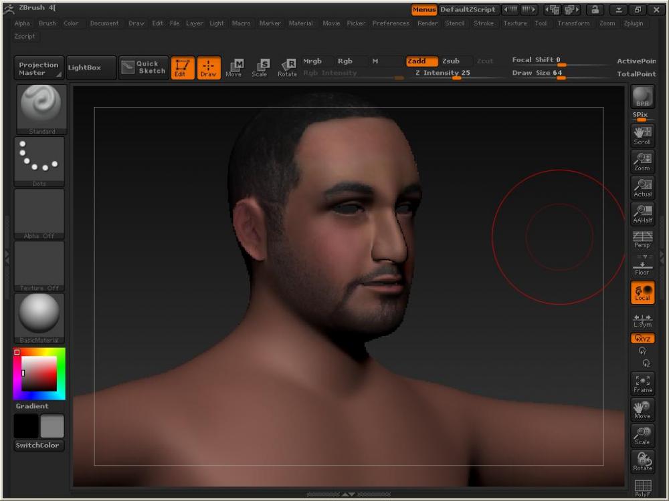669x501 pixels.
Task: Open the Dots stroke picker
Action: (x=39, y=161)
